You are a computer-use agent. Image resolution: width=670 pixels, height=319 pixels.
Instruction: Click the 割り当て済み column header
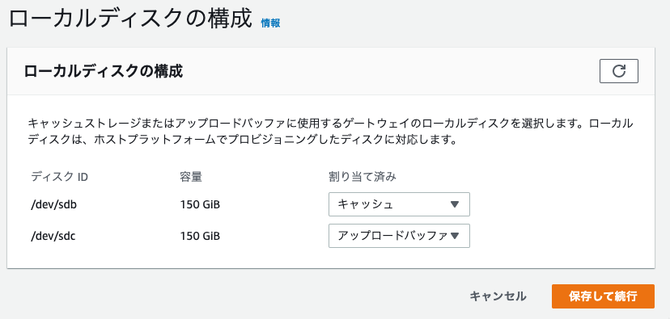point(363,177)
